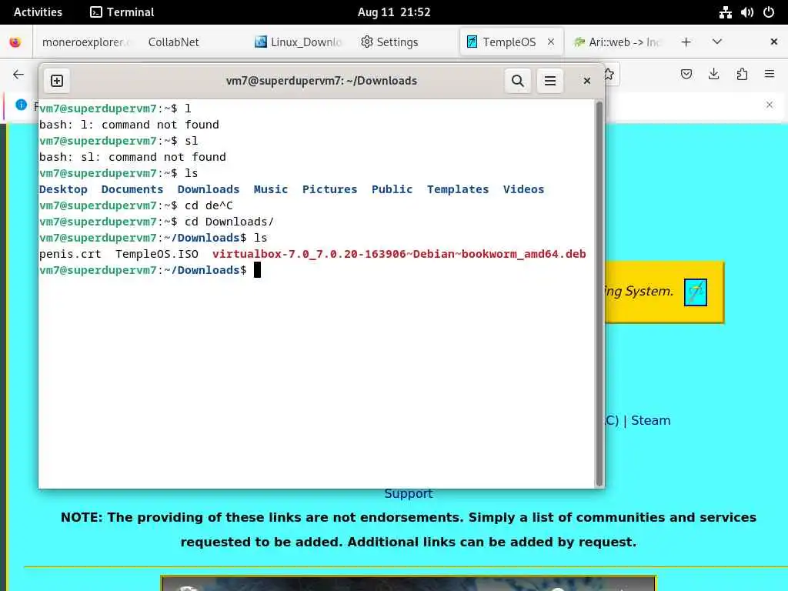Open the Activities overview

(38, 12)
